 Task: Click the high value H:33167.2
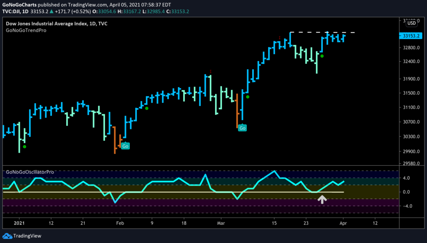click(x=129, y=11)
